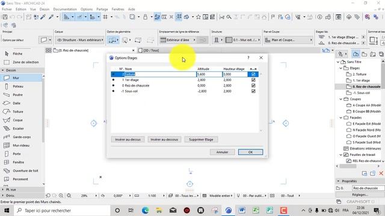Screen dimensions: 385x216
Task: Open the Extérieur d'âme reference line dropdown
Action: (x=178, y=40)
